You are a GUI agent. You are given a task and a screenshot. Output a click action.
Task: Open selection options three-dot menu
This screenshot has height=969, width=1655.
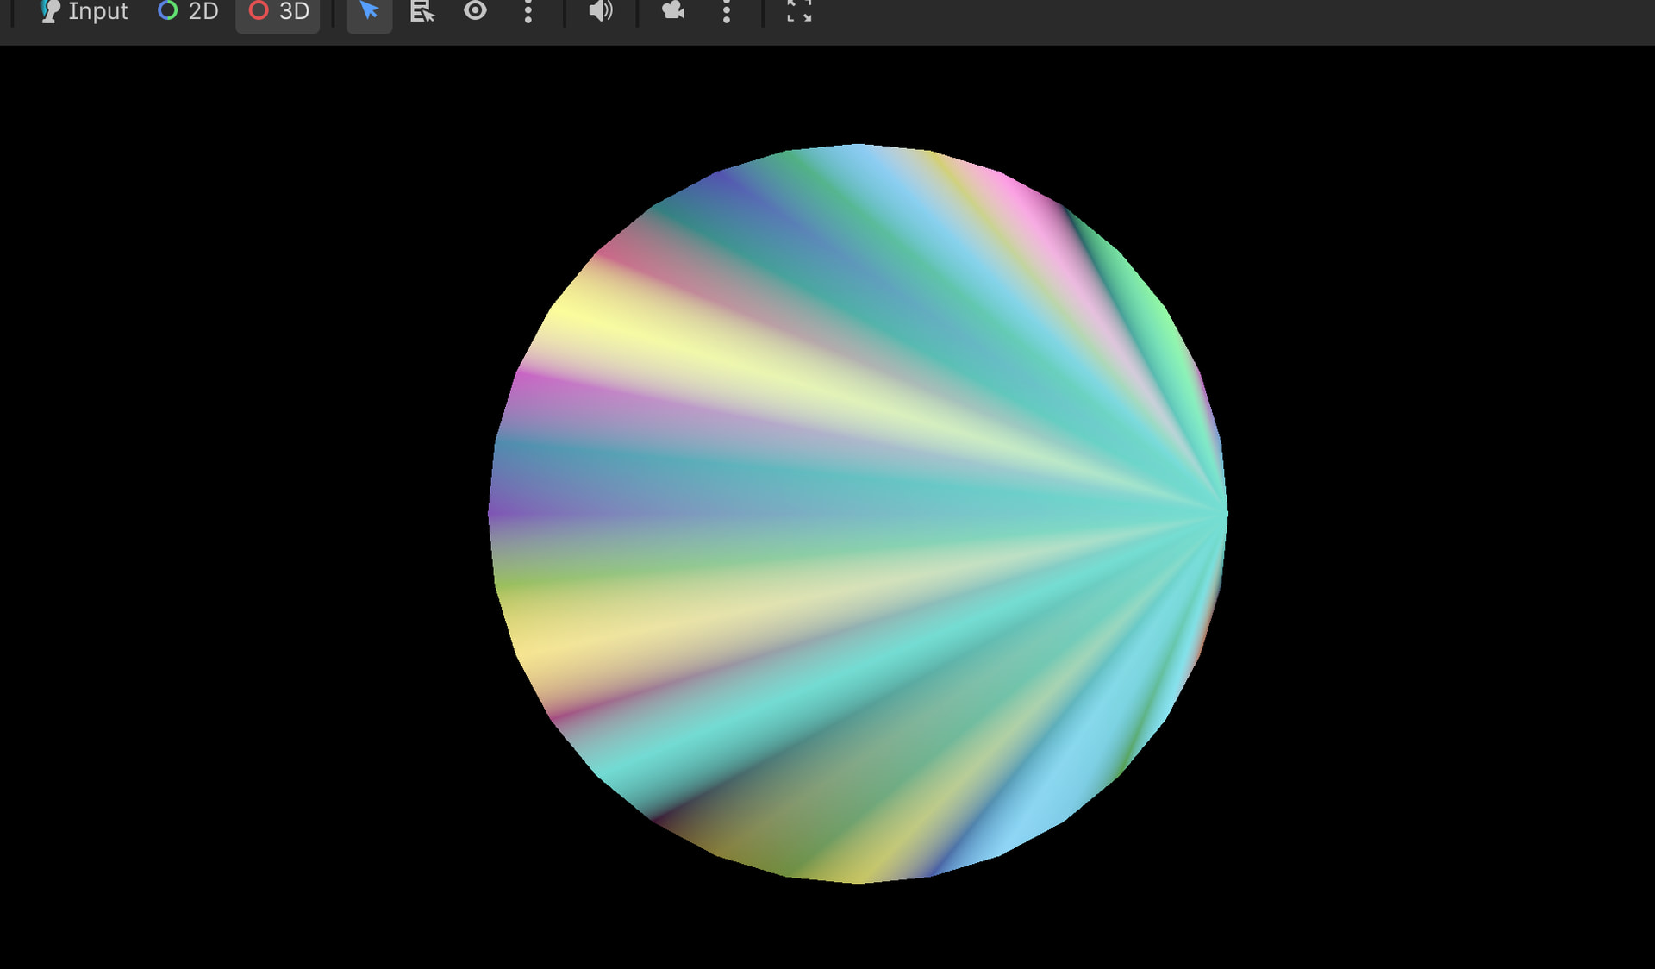528,11
